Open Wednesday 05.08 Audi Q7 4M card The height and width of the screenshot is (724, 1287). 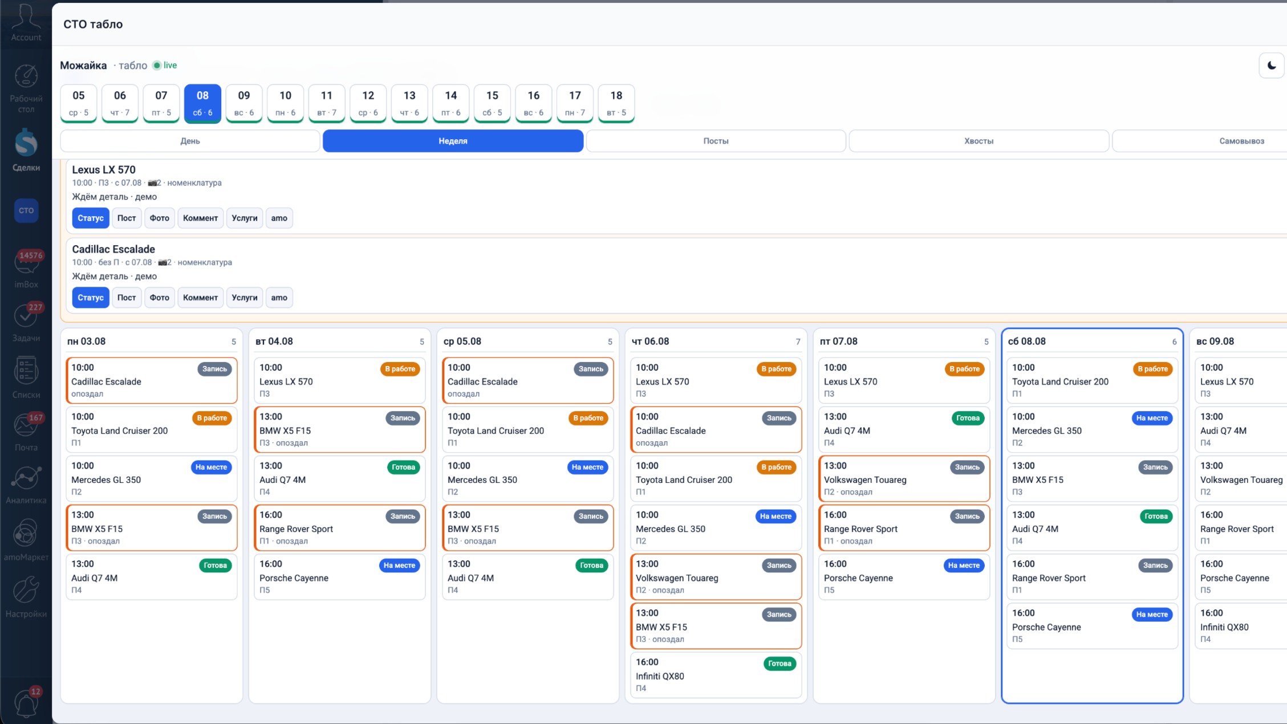click(528, 576)
